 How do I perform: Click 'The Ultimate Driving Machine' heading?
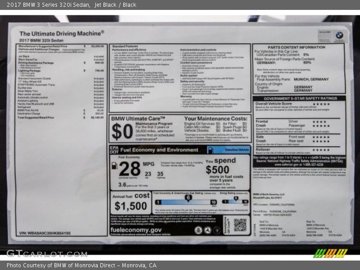pos(62,33)
